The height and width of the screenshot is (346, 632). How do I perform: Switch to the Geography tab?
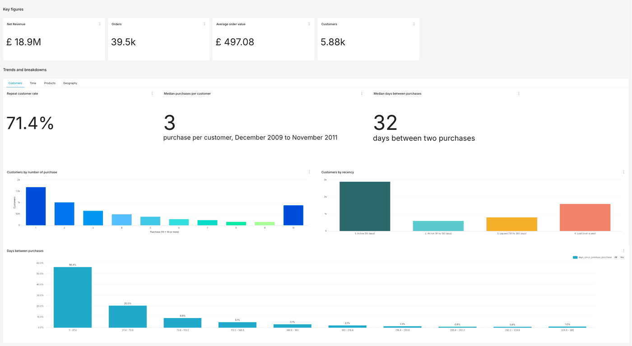70,83
